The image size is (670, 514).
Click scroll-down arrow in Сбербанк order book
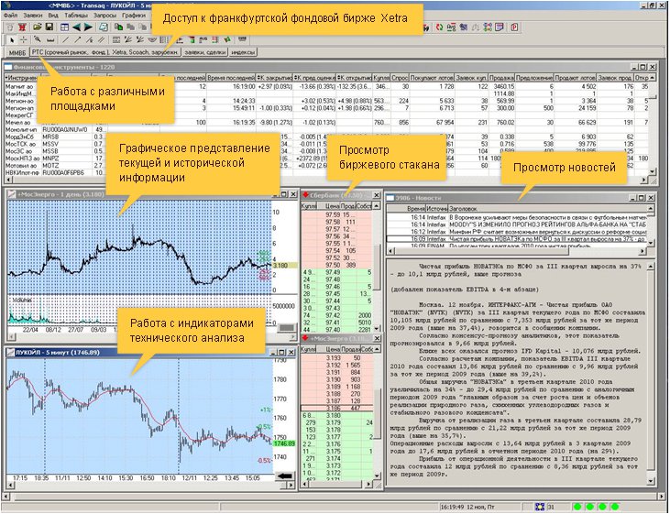coord(377,329)
